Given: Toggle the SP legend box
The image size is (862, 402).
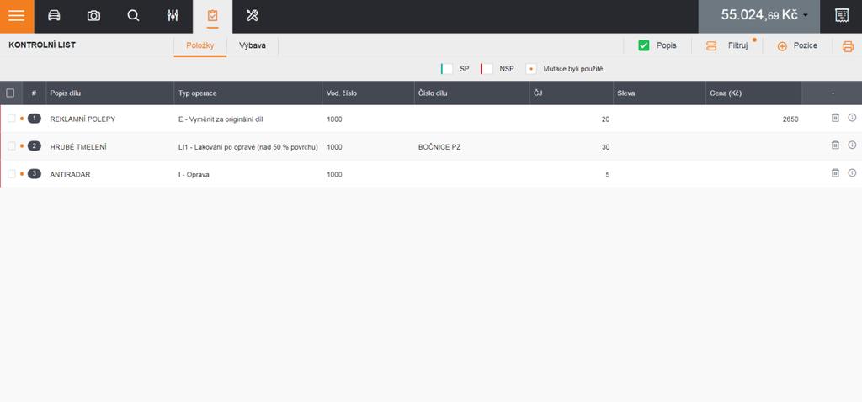Looking at the screenshot, I should pos(448,69).
